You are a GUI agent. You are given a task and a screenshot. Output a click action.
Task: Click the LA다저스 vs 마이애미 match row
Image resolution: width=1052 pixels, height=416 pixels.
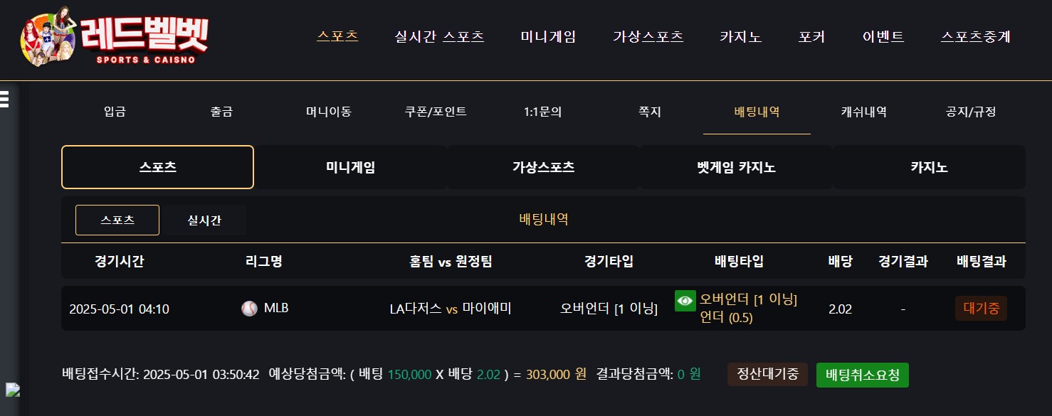click(x=543, y=309)
